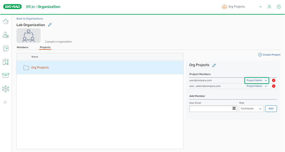Open the network nodes icon in sidebar
The width and height of the screenshot is (285, 152).
(x=5, y=88)
